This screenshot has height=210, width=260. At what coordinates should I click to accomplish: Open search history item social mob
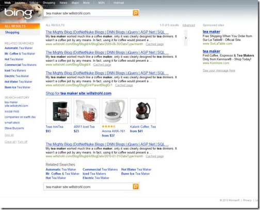(x=12, y=112)
